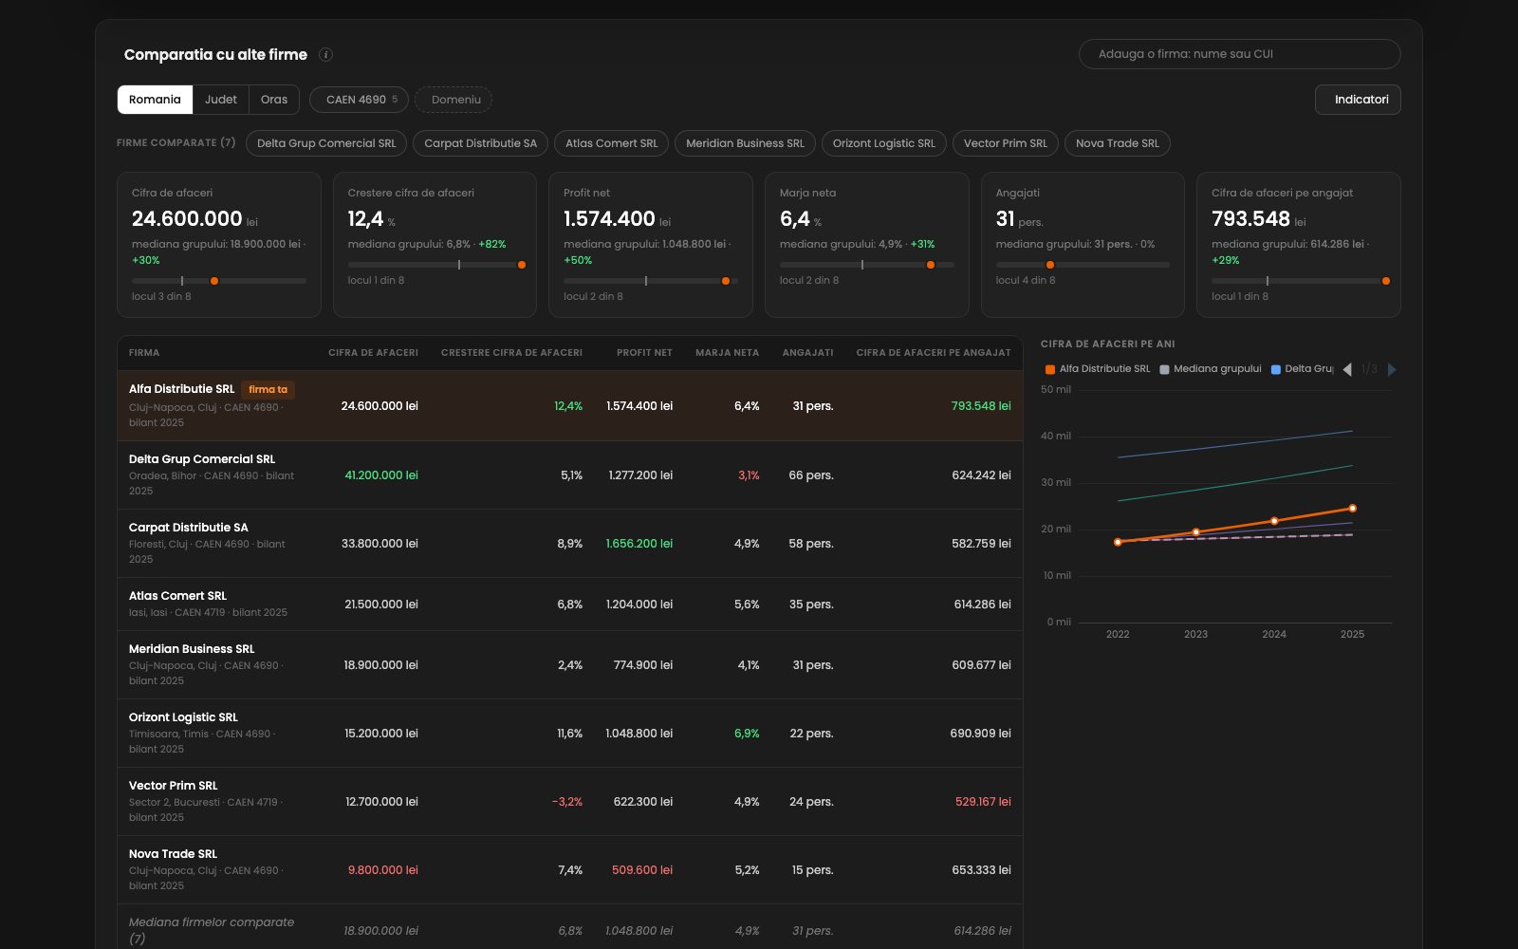The width and height of the screenshot is (1518, 949).
Task: Toggle Alfa Distributie SRL legend swatch
Action: click(x=1050, y=369)
